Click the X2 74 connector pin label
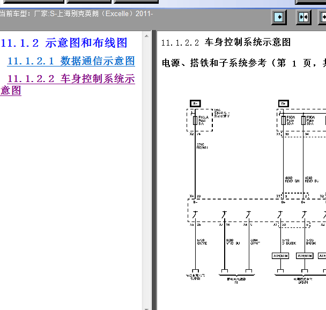This screenshot has height=310, width=326. tap(195, 134)
